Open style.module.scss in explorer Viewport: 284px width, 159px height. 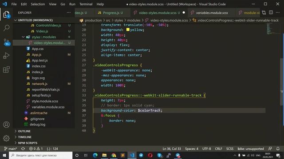coord(45,101)
